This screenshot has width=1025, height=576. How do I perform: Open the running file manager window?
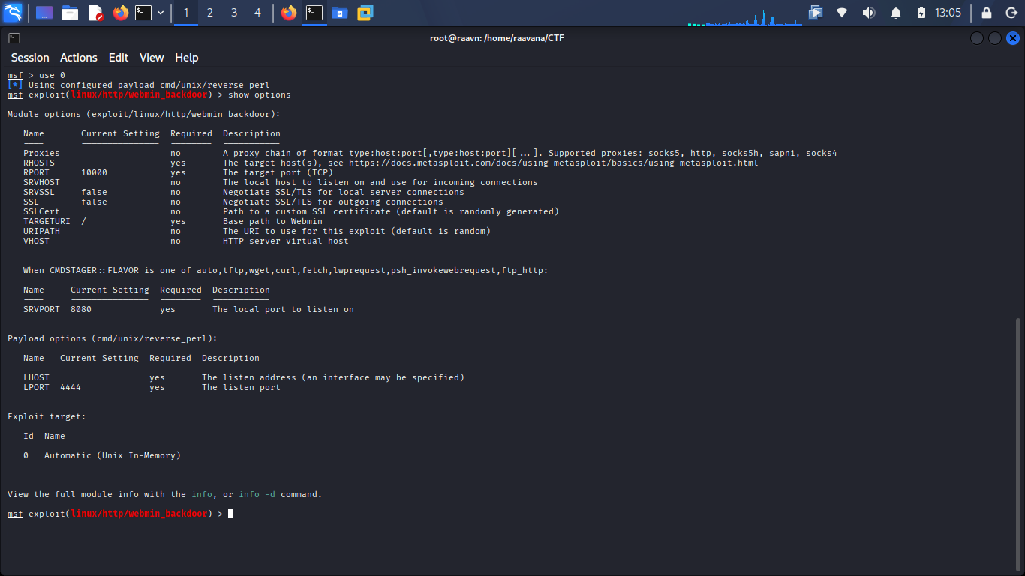click(x=340, y=13)
